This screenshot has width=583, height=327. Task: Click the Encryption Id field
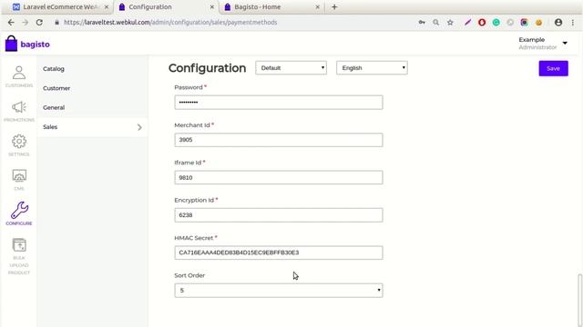click(x=279, y=215)
